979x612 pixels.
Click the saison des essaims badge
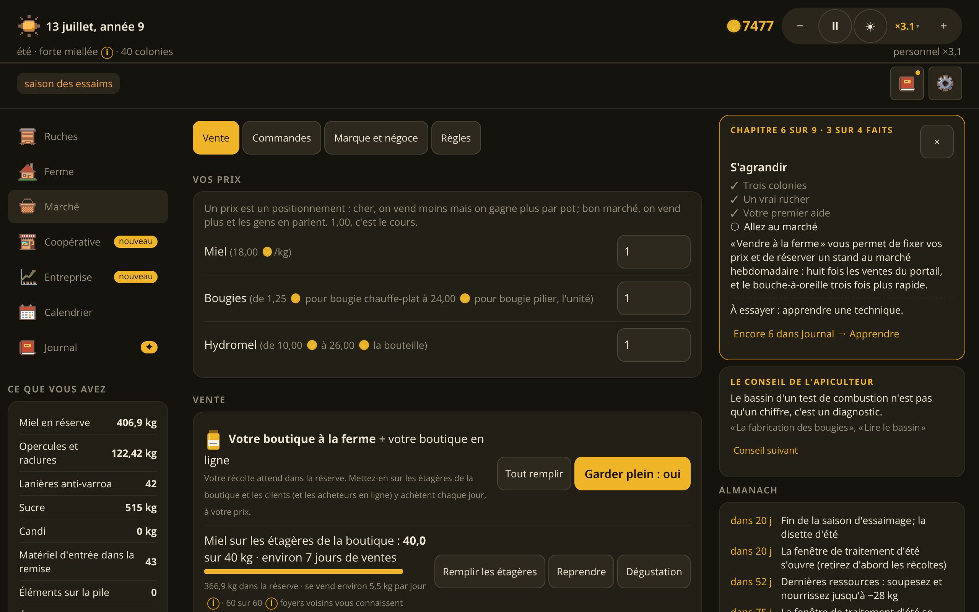(x=68, y=83)
